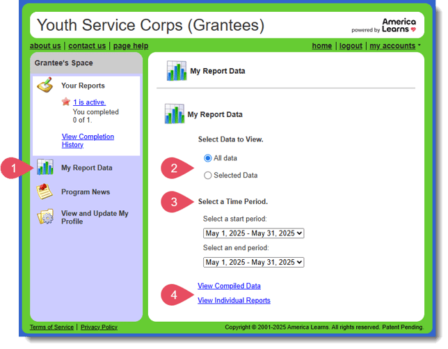448x349 pixels.
Task: Open the end period dropdown
Action: (253, 263)
